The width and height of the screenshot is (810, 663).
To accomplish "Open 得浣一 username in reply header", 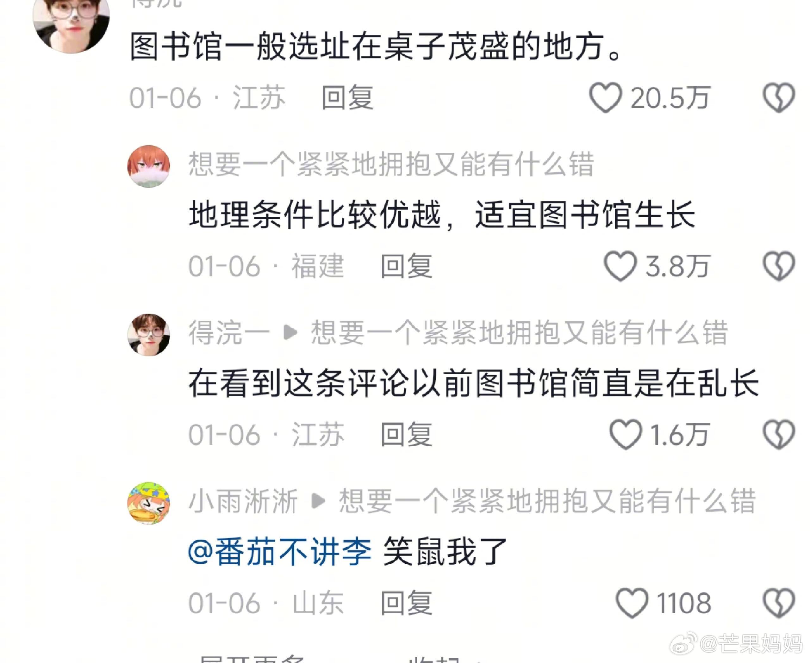I will click(x=228, y=333).
